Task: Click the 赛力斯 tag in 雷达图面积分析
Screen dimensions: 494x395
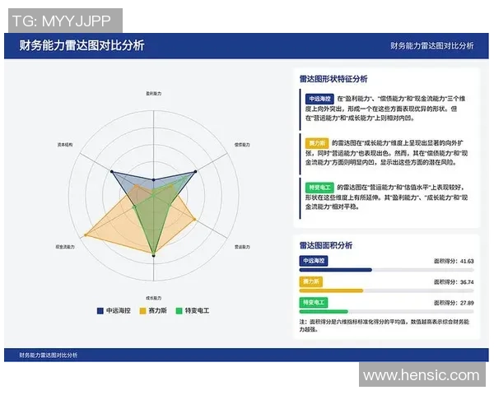Action: (x=311, y=281)
